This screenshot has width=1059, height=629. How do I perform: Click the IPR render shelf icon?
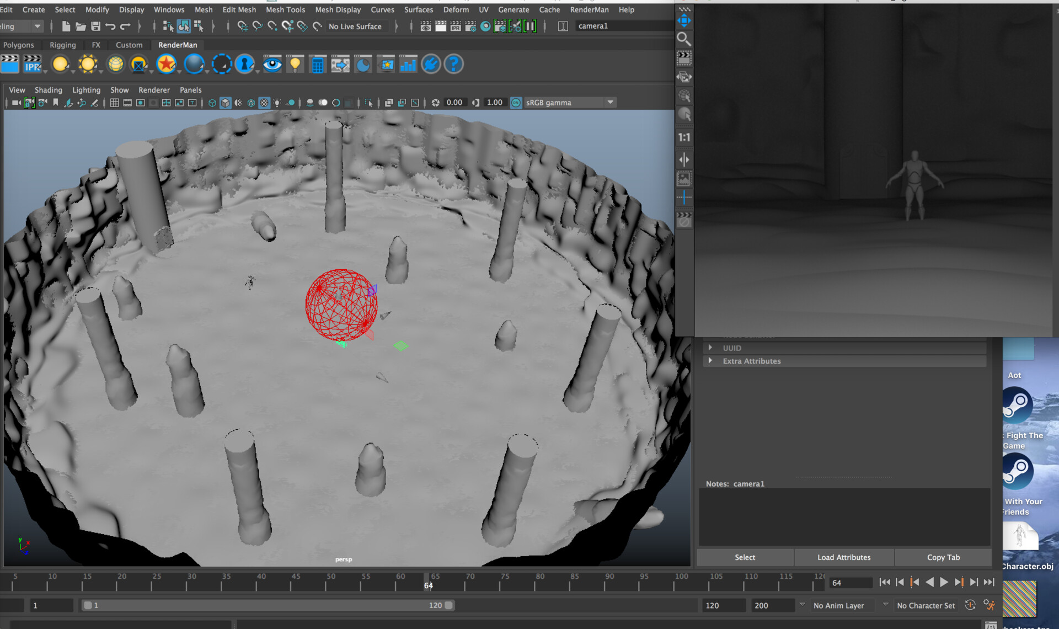(33, 65)
